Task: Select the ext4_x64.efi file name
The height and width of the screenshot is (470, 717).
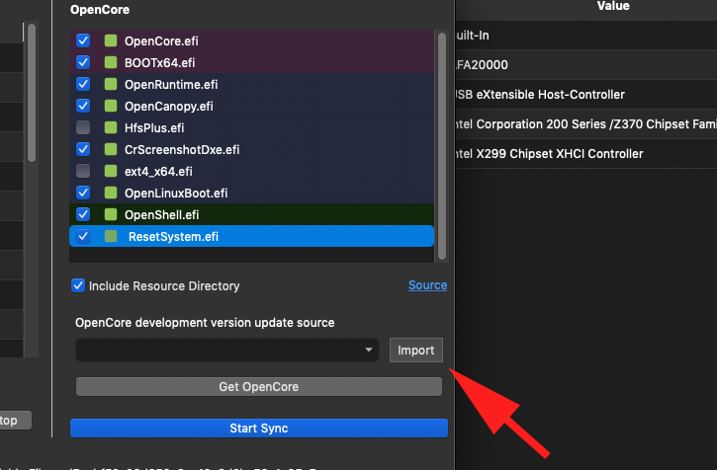Action: pos(158,171)
